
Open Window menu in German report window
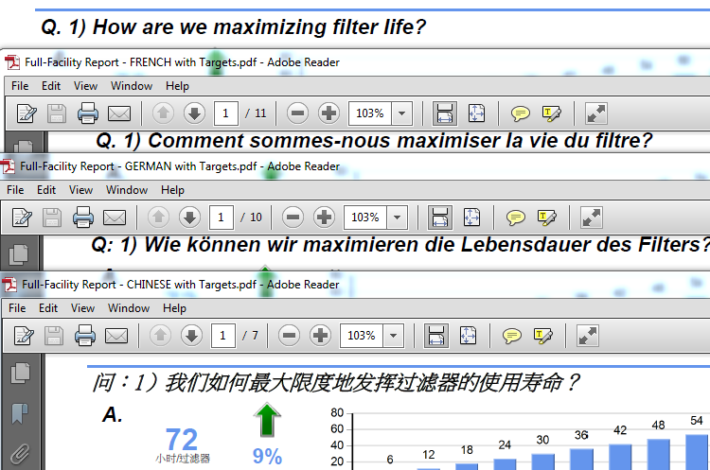coord(127,190)
